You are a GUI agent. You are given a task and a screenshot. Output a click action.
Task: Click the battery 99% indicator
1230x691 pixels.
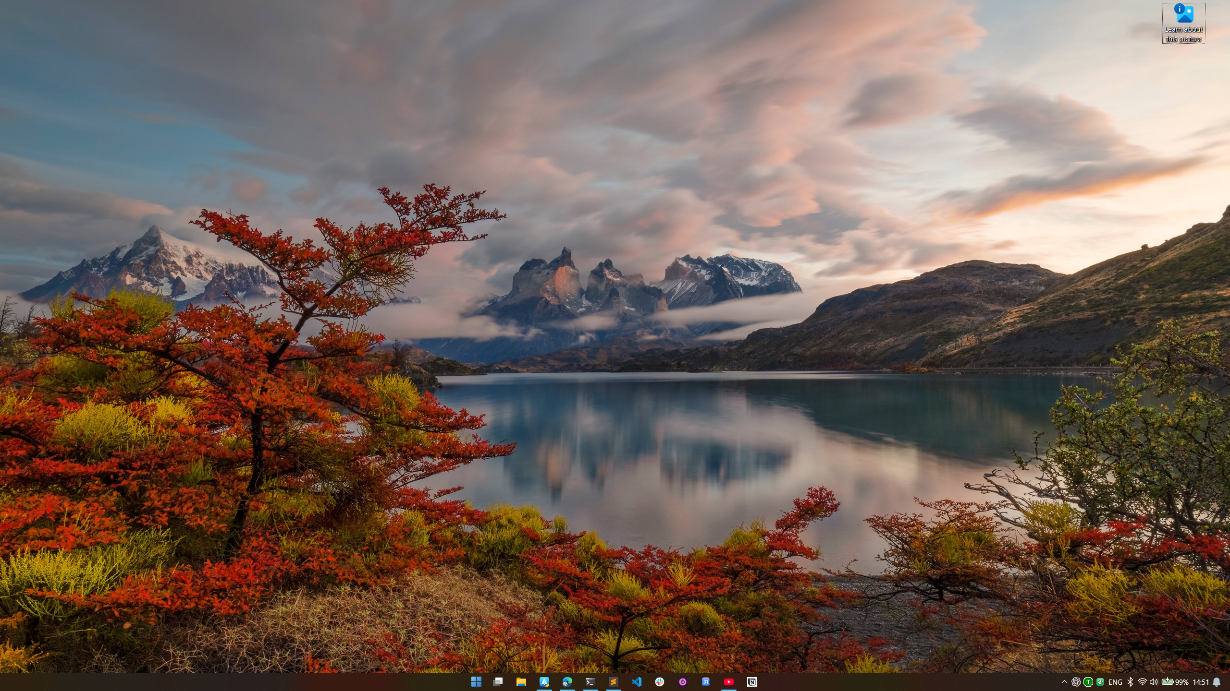click(1175, 682)
